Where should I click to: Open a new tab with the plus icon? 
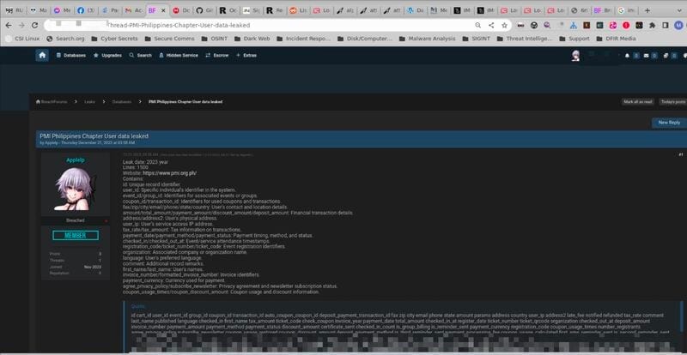647,10
